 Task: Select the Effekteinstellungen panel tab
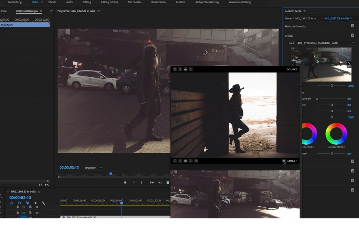[27, 11]
